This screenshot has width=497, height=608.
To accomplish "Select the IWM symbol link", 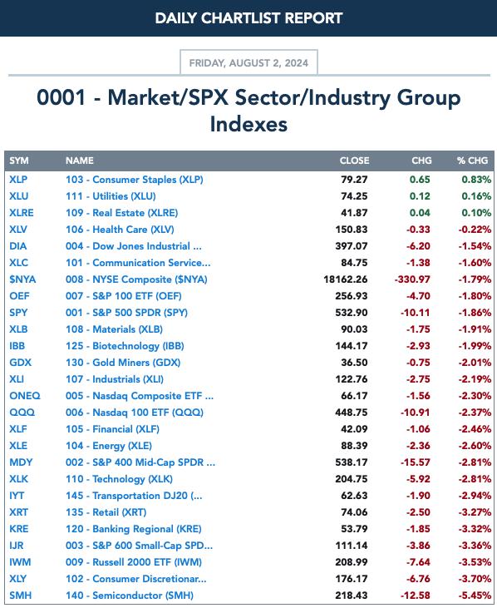I will (20, 562).
